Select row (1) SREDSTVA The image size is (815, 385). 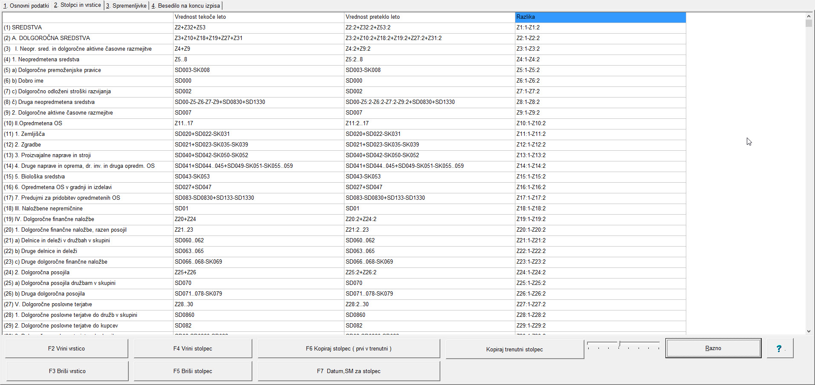pos(88,28)
